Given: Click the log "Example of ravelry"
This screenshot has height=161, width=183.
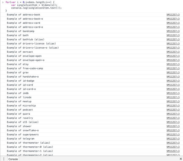Looking at the screenshot, I should 20,118.
